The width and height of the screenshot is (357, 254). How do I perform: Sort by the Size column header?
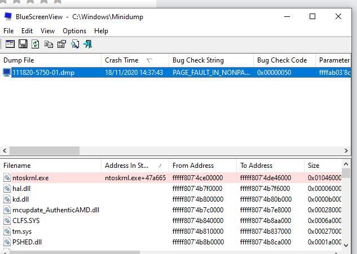coord(323,166)
